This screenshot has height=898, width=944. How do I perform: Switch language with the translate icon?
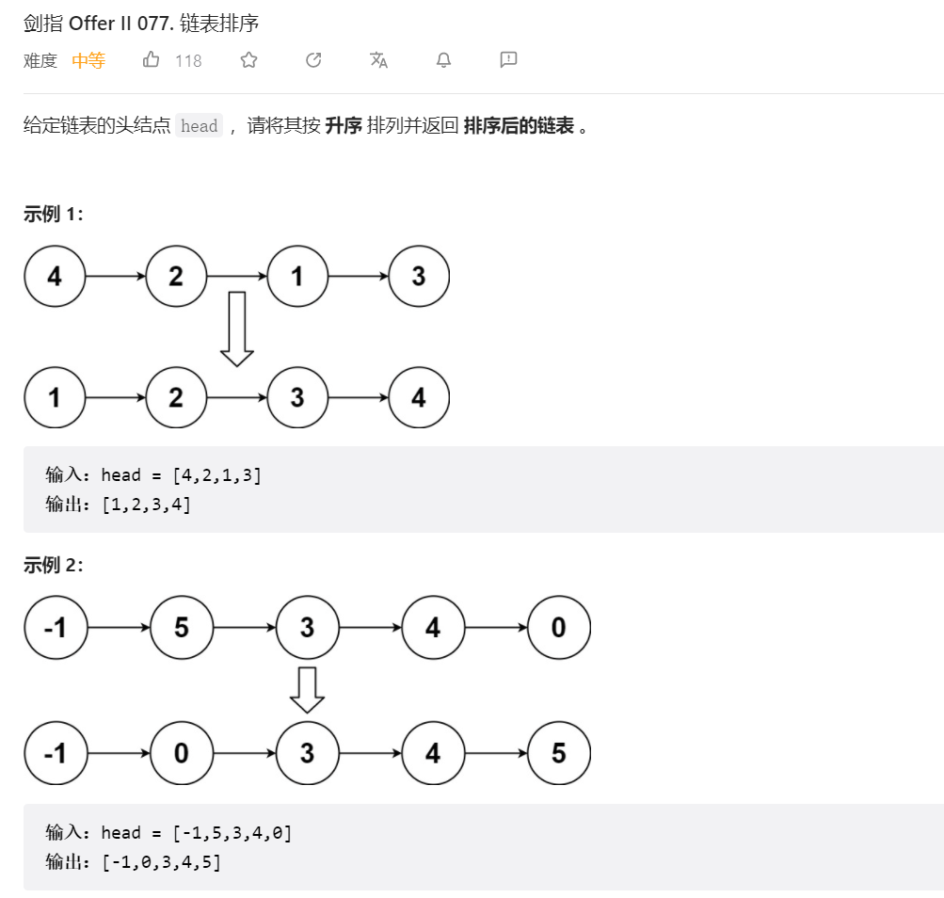(x=378, y=60)
